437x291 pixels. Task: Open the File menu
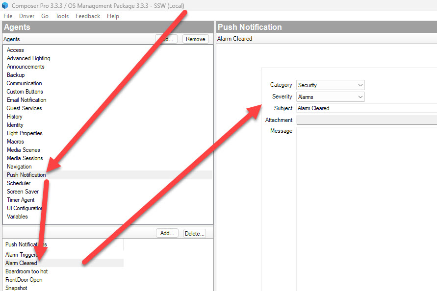(8, 16)
